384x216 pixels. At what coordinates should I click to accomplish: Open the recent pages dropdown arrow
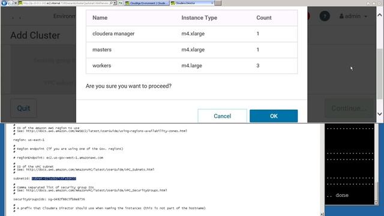coord(16,3)
